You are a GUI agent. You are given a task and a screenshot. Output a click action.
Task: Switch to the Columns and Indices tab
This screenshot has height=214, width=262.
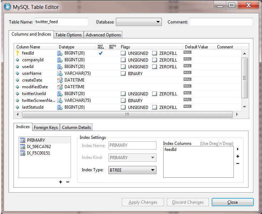tap(31, 34)
